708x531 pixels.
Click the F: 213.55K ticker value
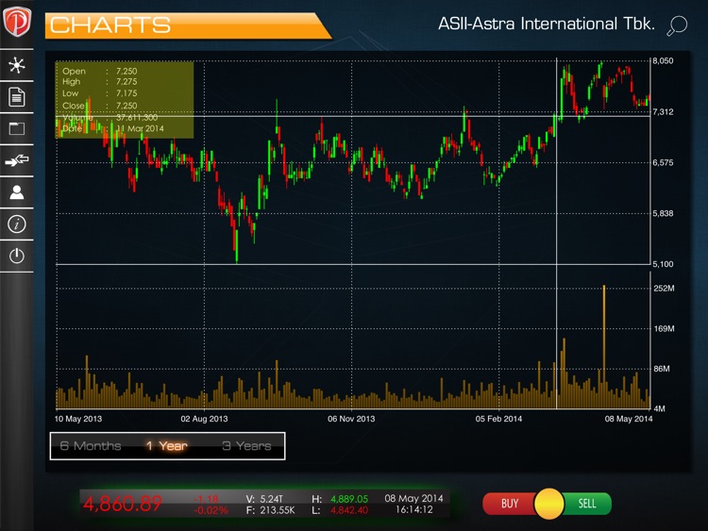[271, 510]
